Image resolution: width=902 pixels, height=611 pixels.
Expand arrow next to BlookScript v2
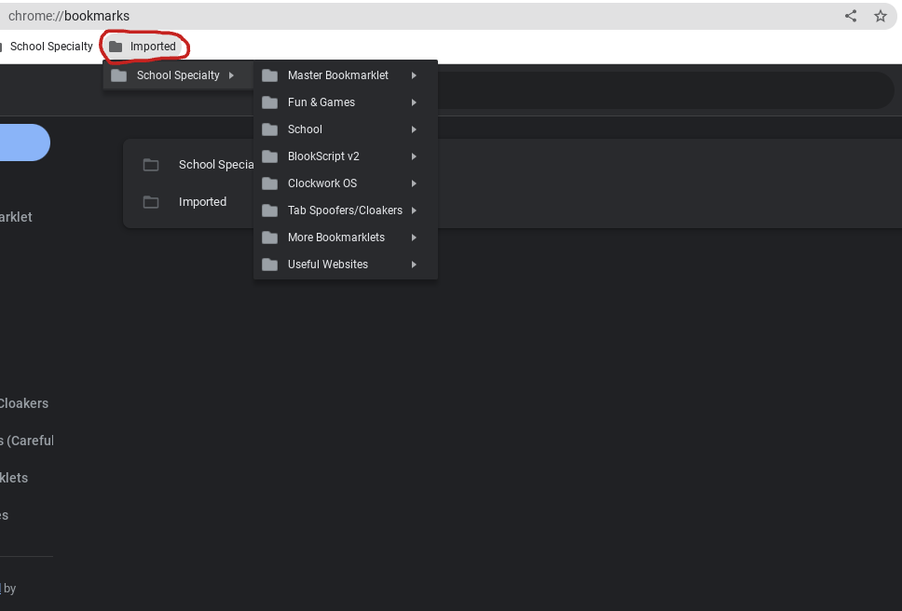(x=414, y=156)
